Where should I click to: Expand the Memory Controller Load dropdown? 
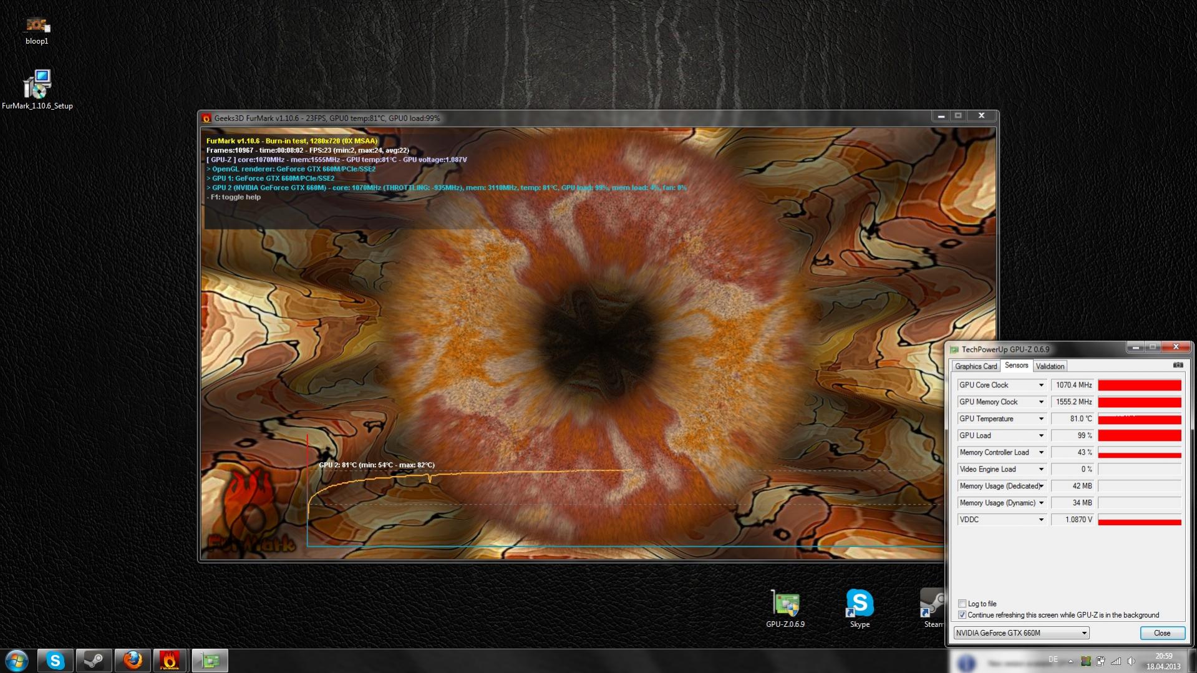[x=1041, y=453]
